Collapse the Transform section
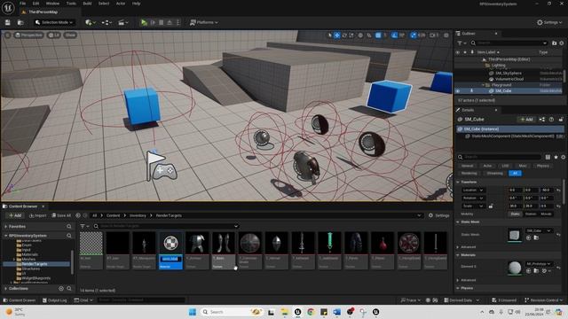Image resolution: width=568 pixels, height=319 pixels. (x=458, y=182)
